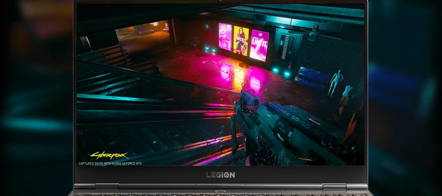
Task: Click the laptop's right hinge
Action: coord(347,186)
